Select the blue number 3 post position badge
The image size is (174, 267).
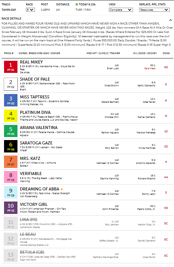[11, 100]
